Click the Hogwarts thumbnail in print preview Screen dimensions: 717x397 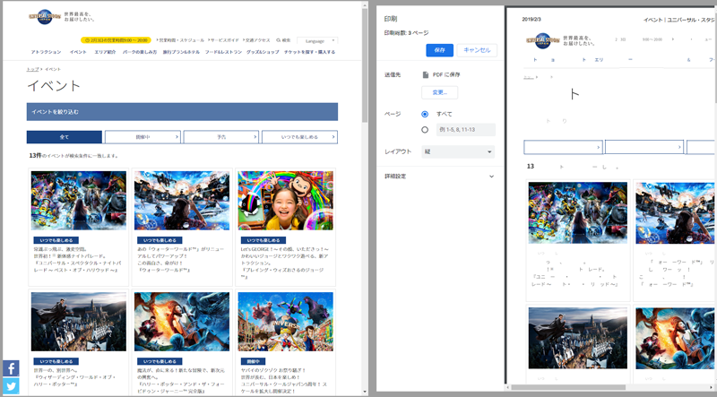[578, 338]
